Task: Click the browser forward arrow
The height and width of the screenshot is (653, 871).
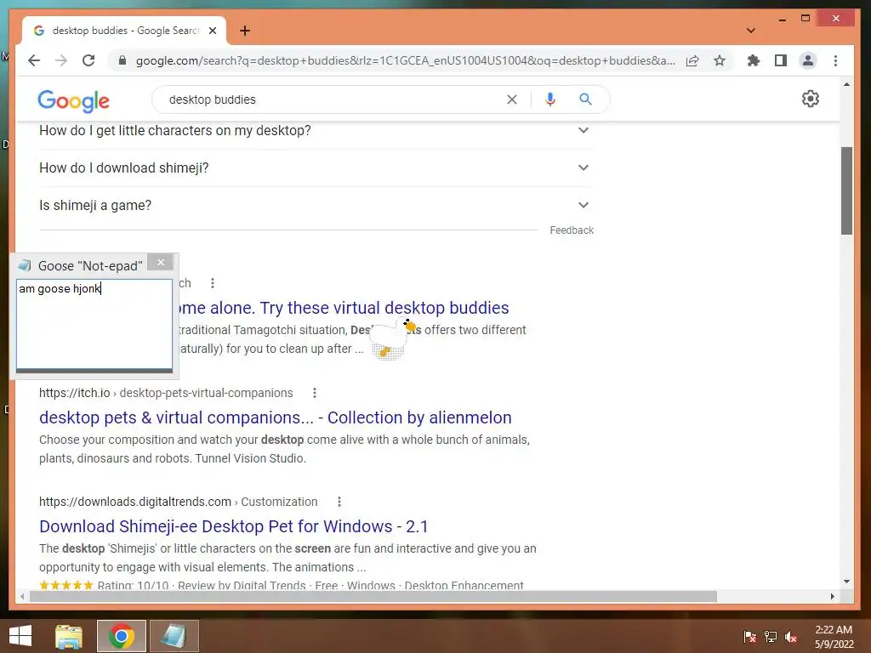Action: [61, 60]
